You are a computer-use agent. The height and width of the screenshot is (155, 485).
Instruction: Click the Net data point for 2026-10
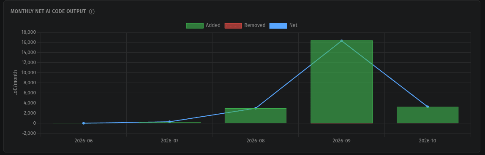click(428, 107)
